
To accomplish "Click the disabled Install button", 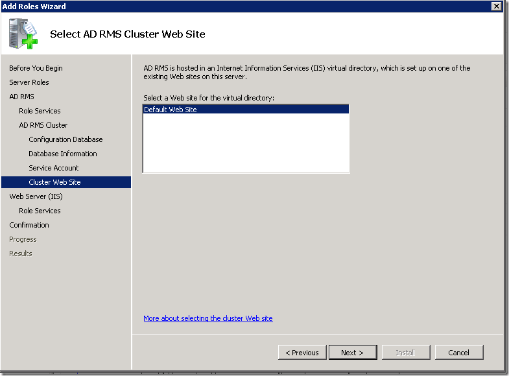I will pyautogui.click(x=406, y=352).
